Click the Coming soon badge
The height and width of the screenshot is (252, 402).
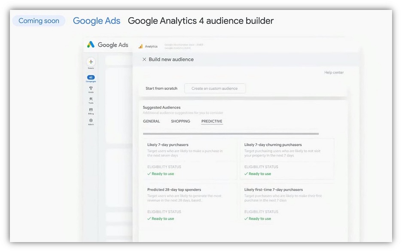[38, 20]
